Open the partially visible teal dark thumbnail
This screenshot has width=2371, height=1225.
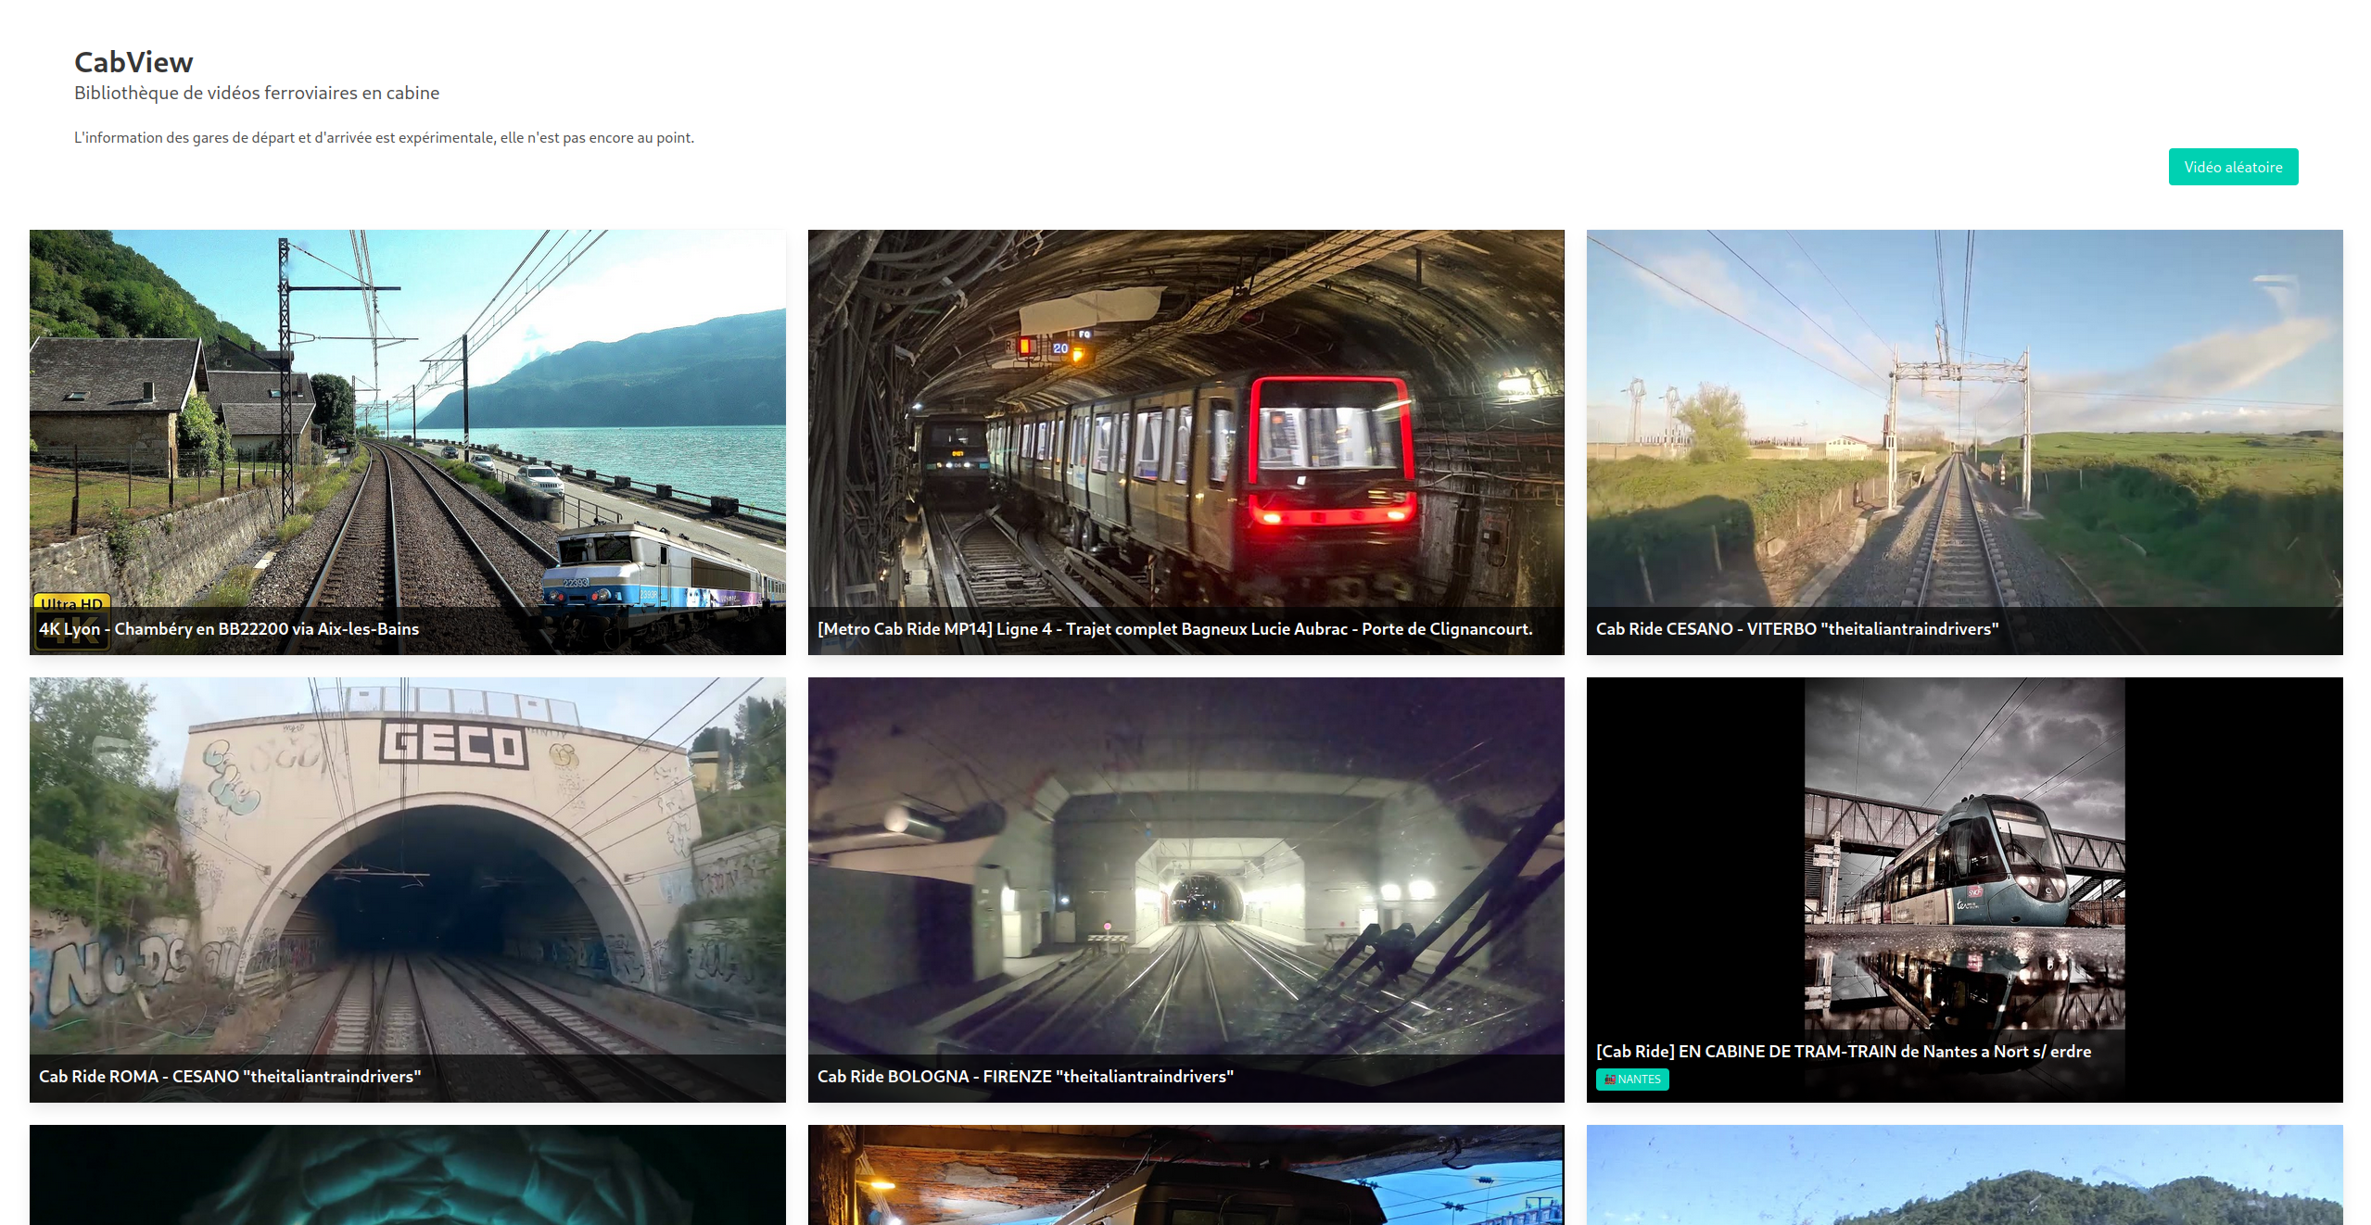pyautogui.click(x=407, y=1175)
